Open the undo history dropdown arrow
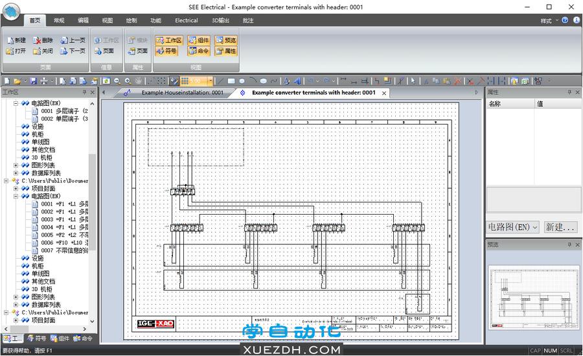This screenshot has width=583, height=356. click(x=318, y=81)
